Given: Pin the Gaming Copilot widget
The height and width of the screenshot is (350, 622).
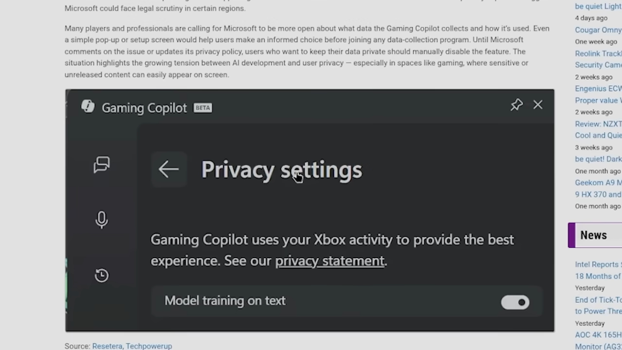Looking at the screenshot, I should [x=517, y=105].
